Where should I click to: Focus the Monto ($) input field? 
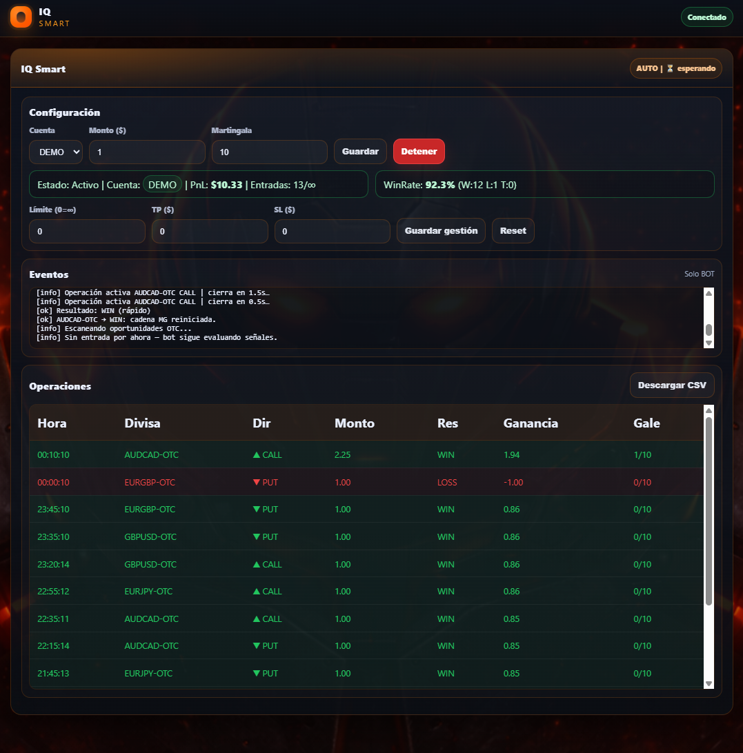[147, 152]
